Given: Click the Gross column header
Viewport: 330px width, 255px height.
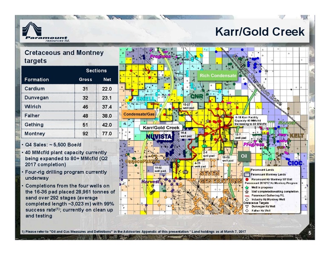Looking at the screenshot, I should (x=85, y=79).
